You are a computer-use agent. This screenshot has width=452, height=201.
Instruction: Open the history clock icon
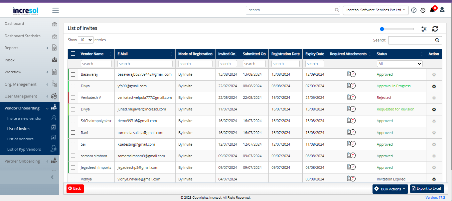pos(423,10)
